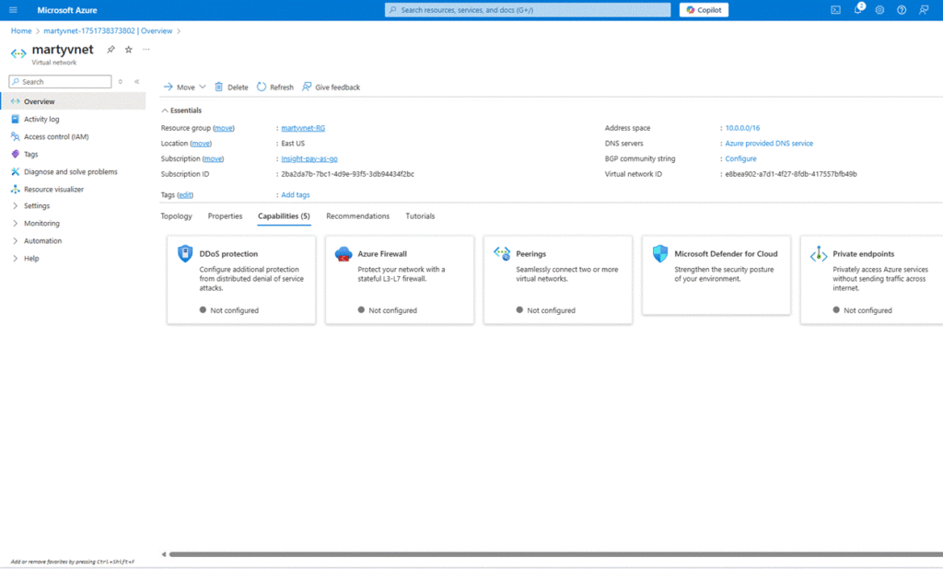Toggle the favorite star for martyvnet
This screenshot has height=569, width=943.
[129, 50]
